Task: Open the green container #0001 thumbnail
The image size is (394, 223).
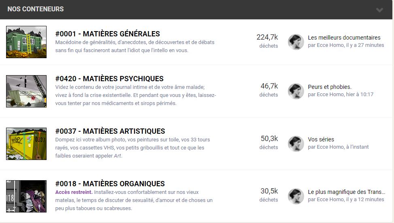Action: click(x=26, y=42)
